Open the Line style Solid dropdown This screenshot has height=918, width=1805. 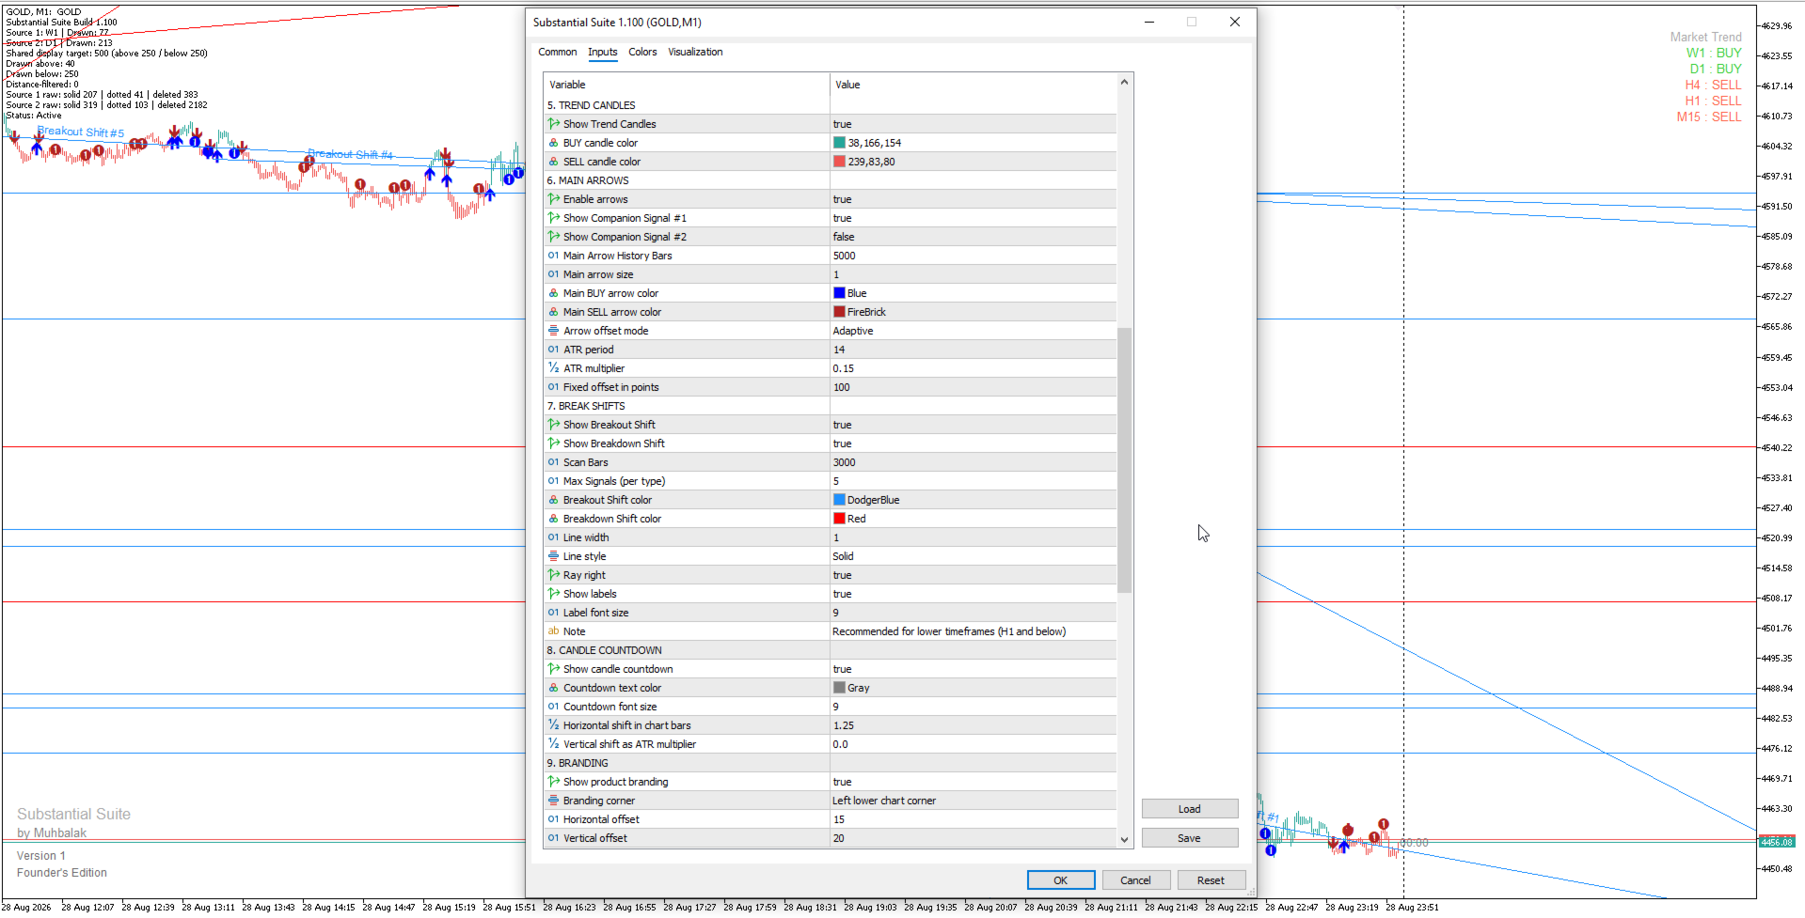click(x=974, y=556)
